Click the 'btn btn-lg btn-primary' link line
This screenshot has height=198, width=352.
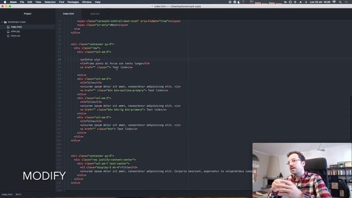point(123,110)
